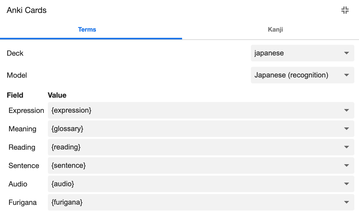Click into the {reading} value field
This screenshot has width=359, height=216.
coord(191,147)
